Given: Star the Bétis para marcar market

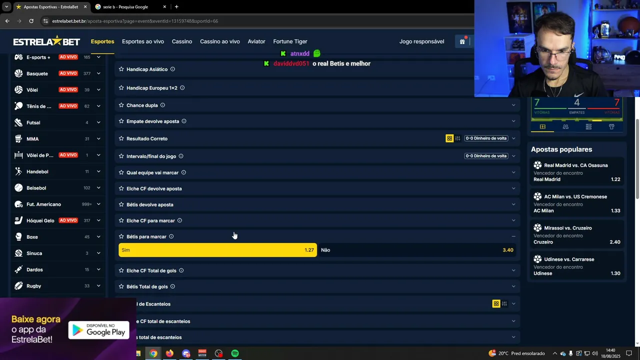Looking at the screenshot, I should (x=121, y=236).
